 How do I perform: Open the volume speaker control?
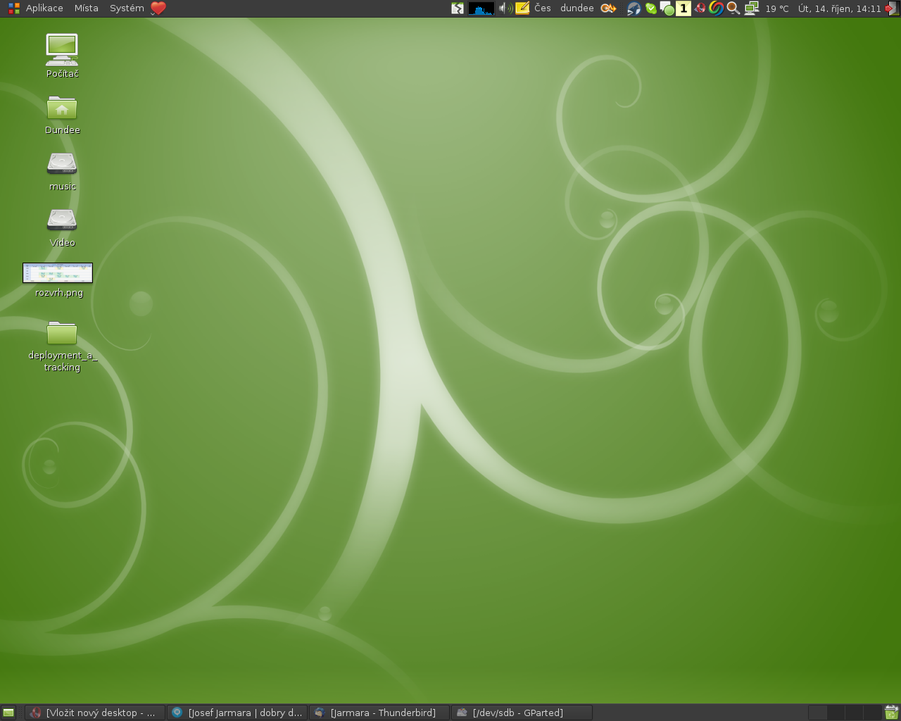[505, 8]
